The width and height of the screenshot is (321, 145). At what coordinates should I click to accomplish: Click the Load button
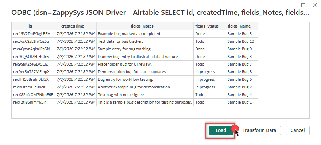(x=221, y=130)
